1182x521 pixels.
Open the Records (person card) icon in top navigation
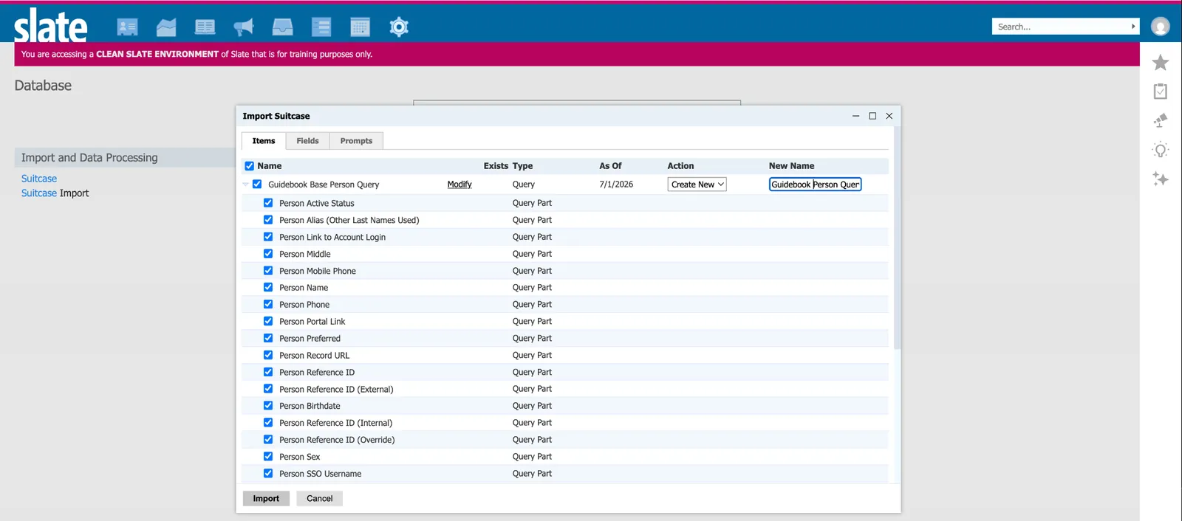coord(127,27)
